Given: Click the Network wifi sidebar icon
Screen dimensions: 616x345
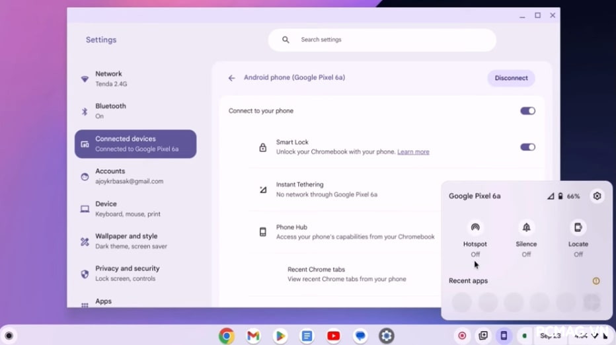Looking at the screenshot, I should (x=85, y=79).
